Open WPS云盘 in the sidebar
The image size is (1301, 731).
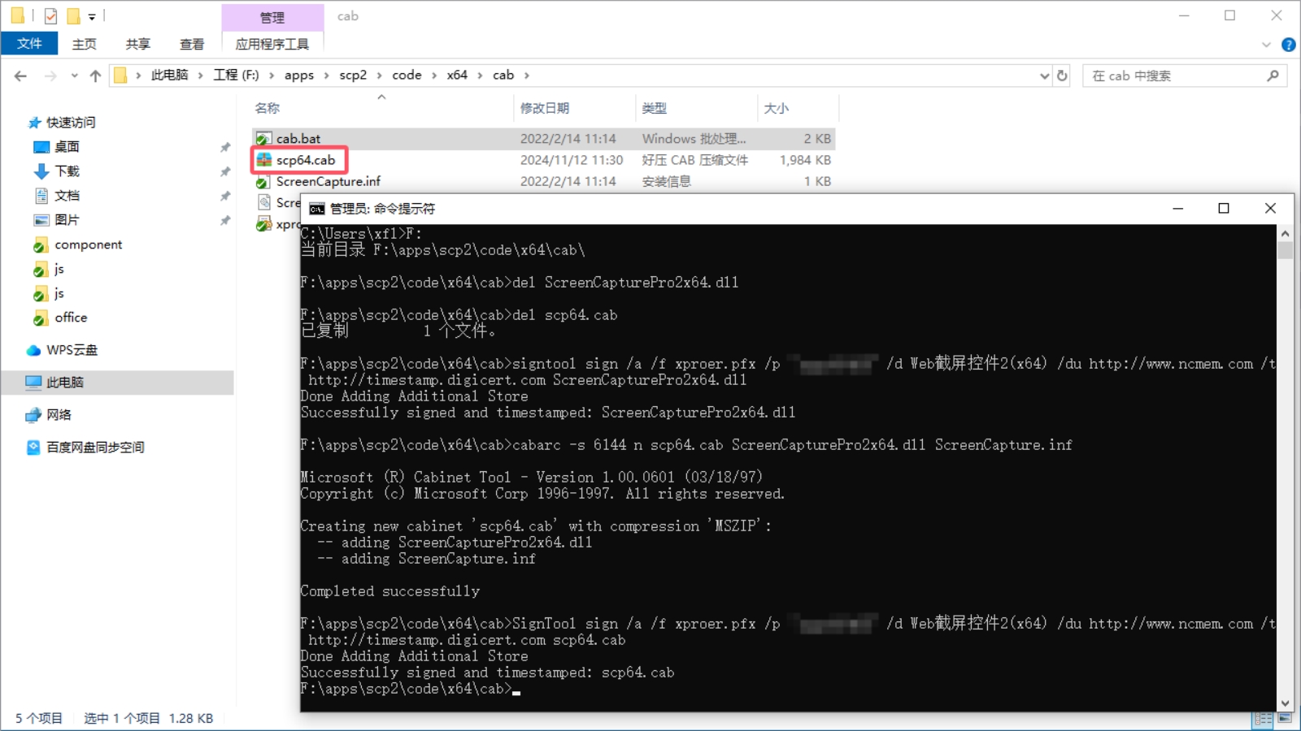click(72, 350)
